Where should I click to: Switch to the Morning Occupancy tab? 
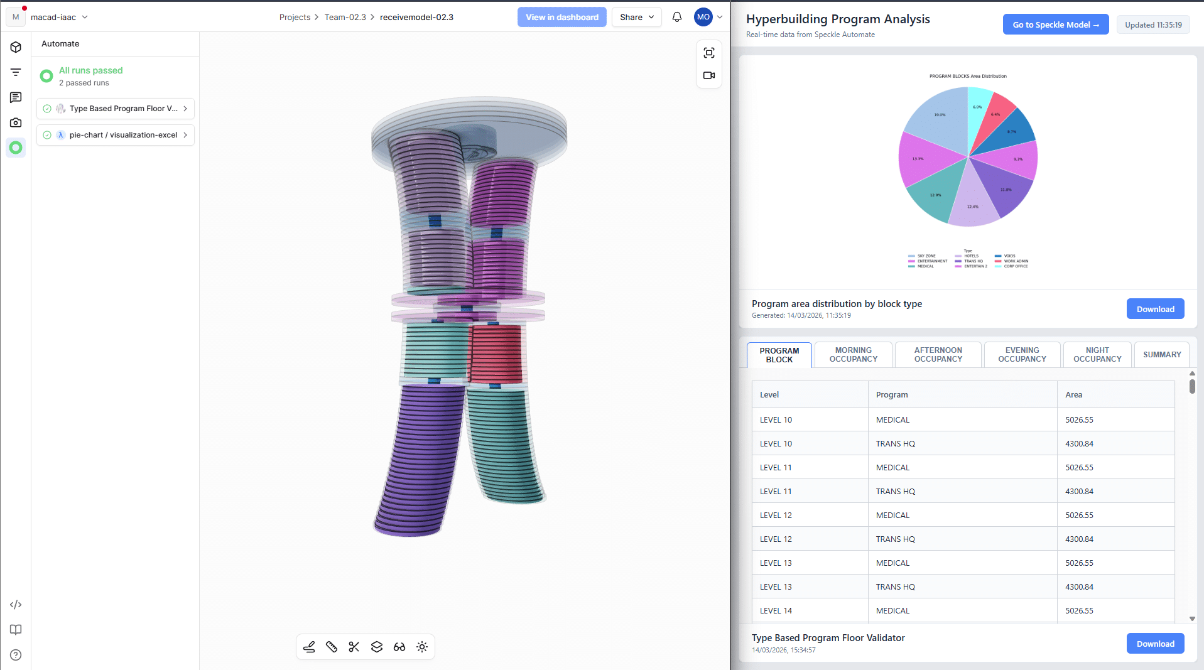853,355
